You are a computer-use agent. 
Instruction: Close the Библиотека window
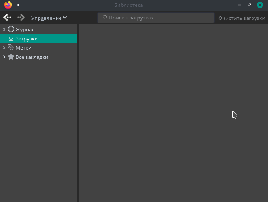(260, 5)
